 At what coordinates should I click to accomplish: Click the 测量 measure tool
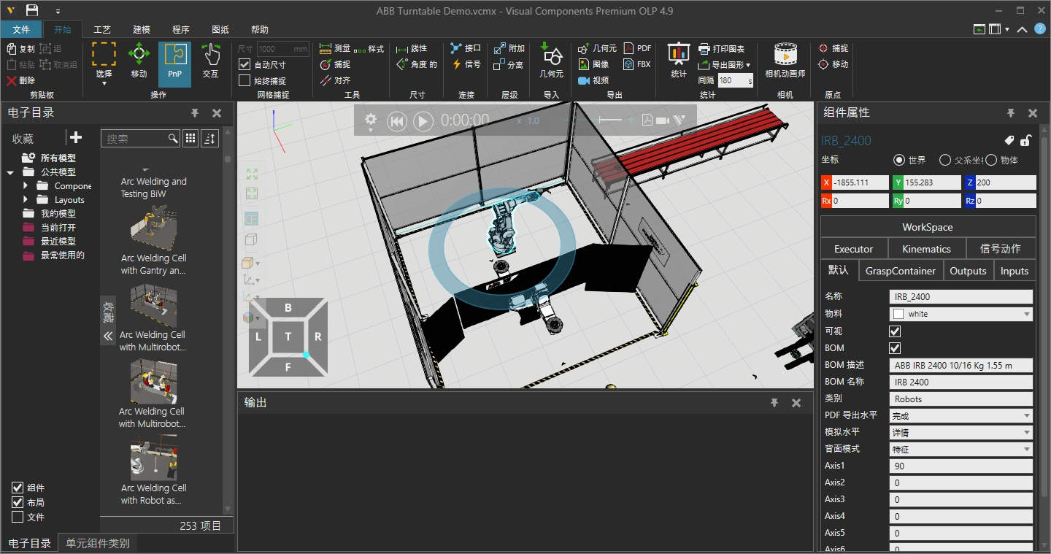[x=335, y=49]
